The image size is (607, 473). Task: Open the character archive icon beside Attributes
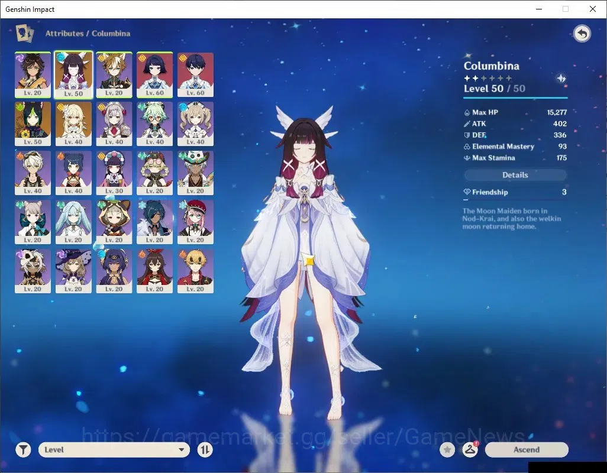click(x=24, y=33)
